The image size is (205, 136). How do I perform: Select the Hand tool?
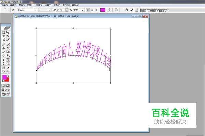4,71
